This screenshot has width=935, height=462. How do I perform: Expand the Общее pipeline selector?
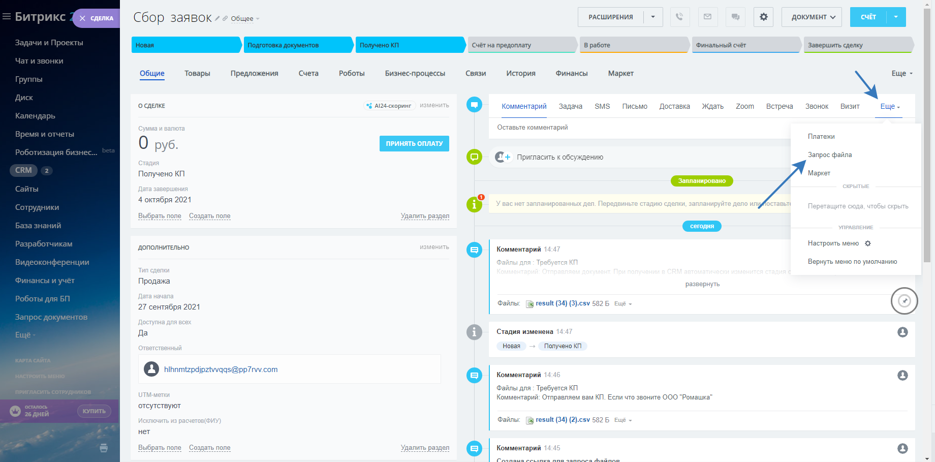pos(245,19)
